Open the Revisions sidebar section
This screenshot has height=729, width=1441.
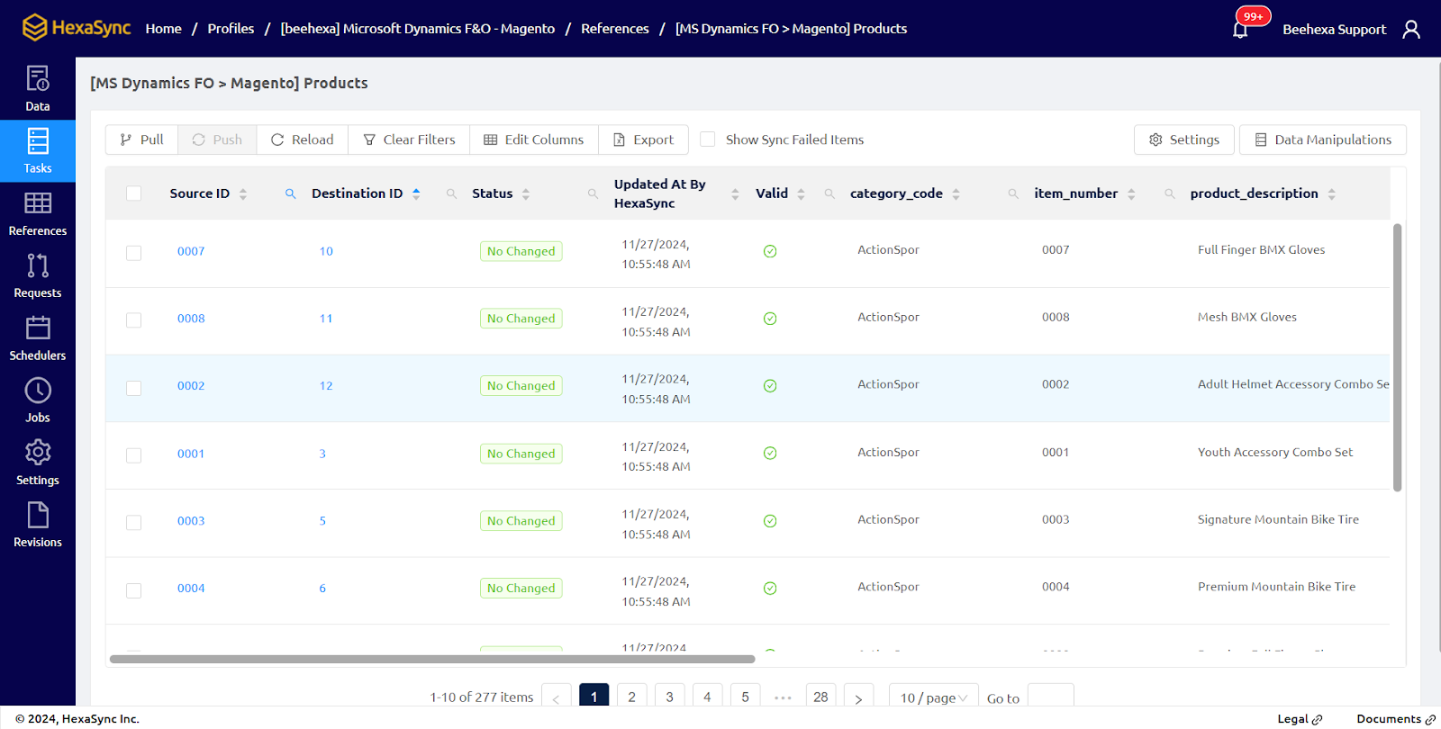coord(38,526)
